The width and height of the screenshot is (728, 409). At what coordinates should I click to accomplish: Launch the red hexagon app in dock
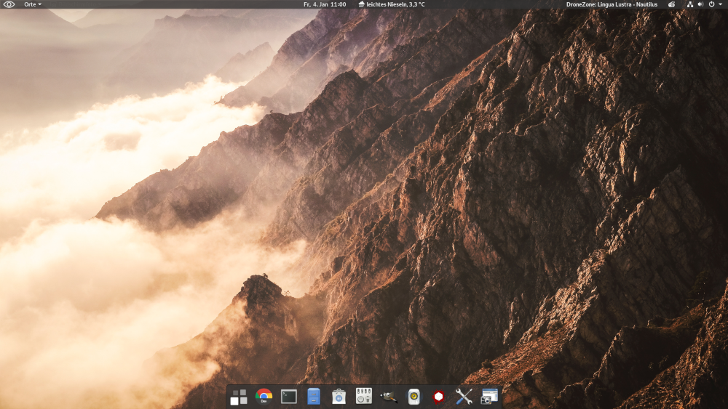[x=439, y=397]
